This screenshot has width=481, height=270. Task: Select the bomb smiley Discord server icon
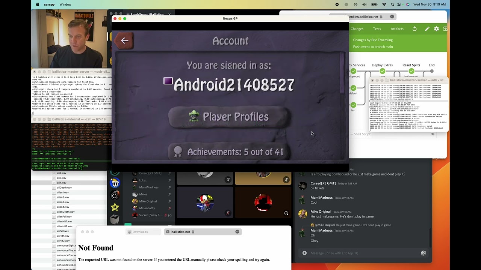click(x=115, y=195)
